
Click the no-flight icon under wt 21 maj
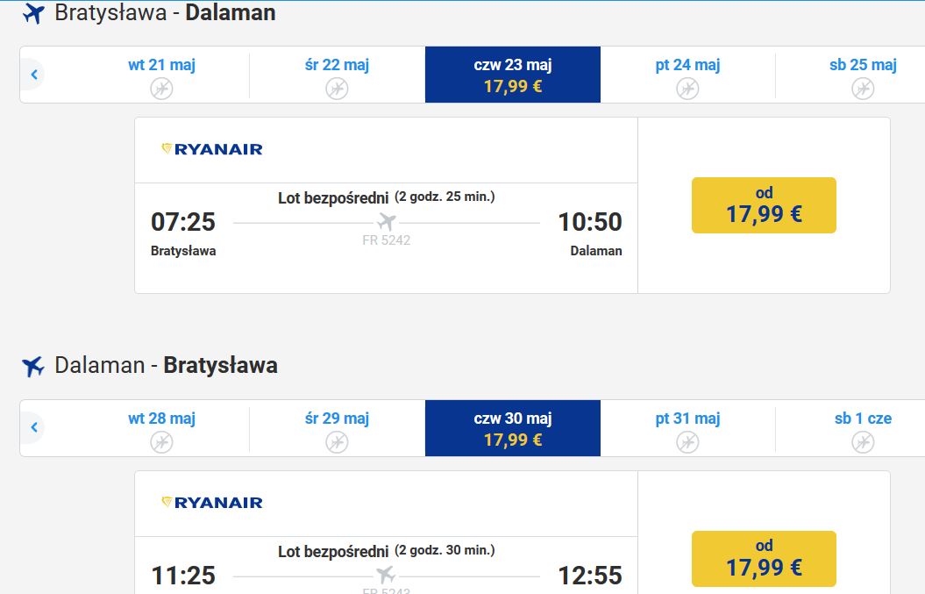[x=161, y=89]
